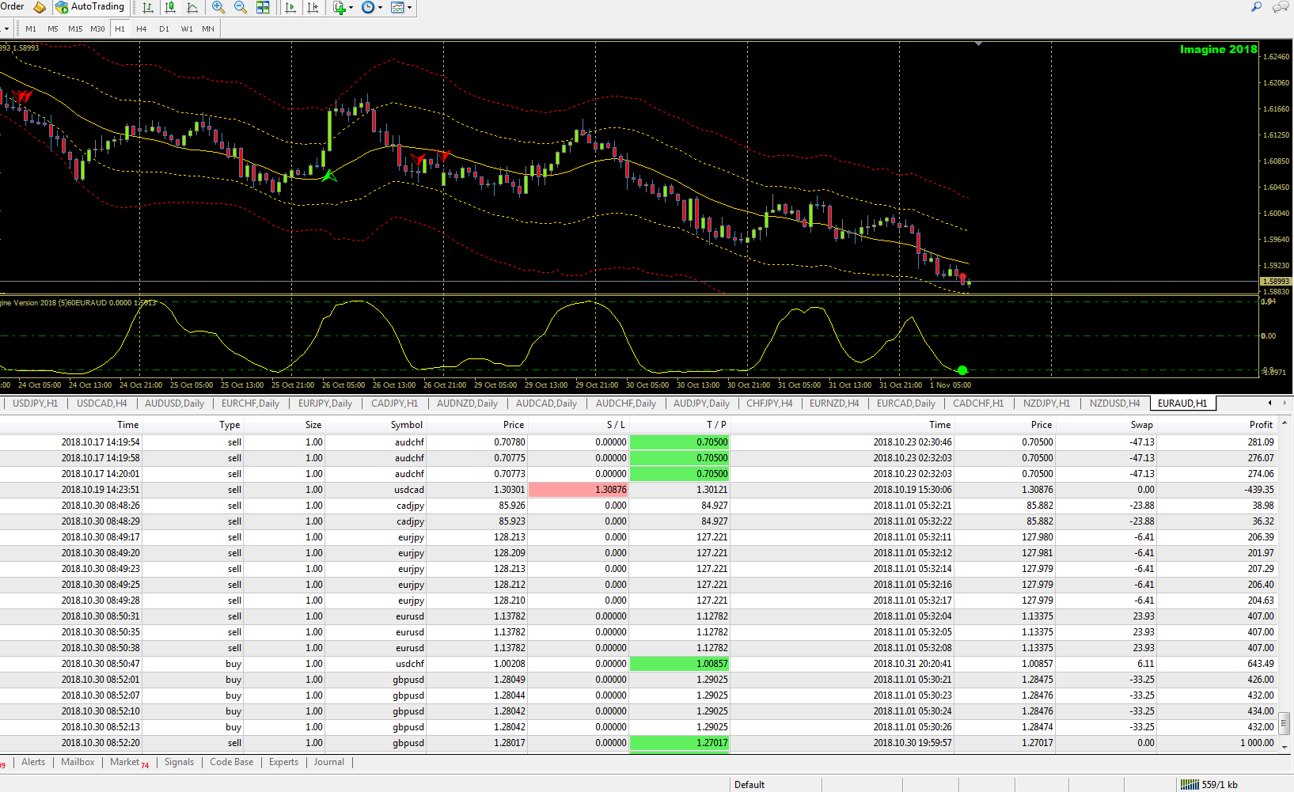
Task: Select the D1 timeframe
Action: point(164,28)
